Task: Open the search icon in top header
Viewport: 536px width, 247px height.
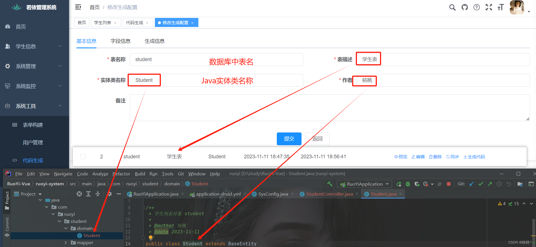Action: pyautogui.click(x=452, y=7)
